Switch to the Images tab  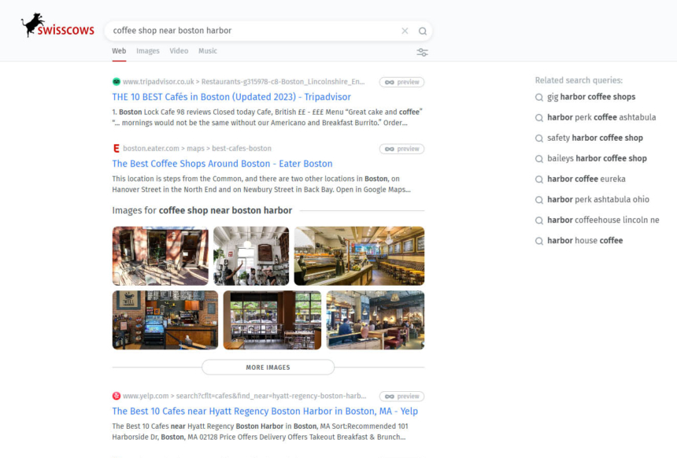tap(147, 51)
